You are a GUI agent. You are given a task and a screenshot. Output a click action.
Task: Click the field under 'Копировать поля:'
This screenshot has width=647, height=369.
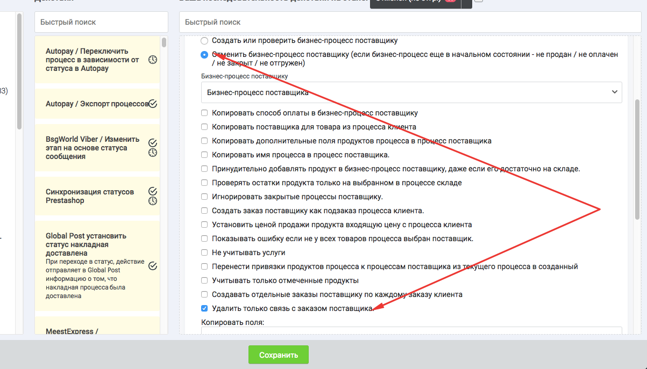point(411,331)
